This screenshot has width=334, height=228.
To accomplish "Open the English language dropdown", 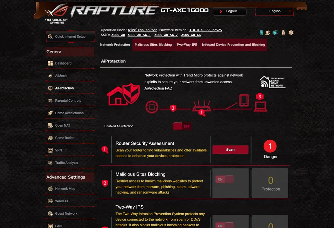I will (x=275, y=11).
